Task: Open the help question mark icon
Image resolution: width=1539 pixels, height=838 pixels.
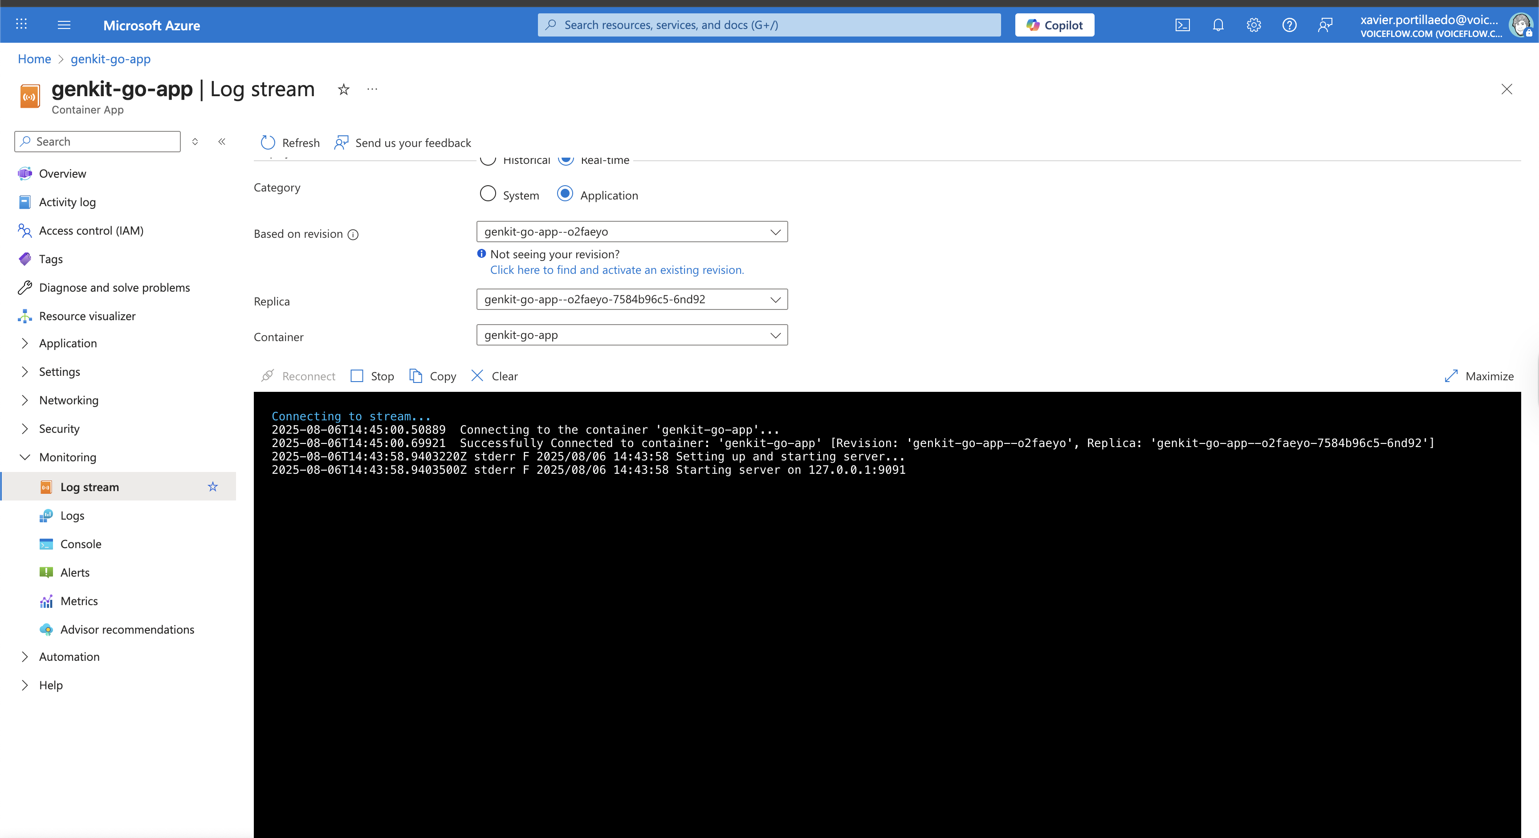Action: (x=1289, y=25)
